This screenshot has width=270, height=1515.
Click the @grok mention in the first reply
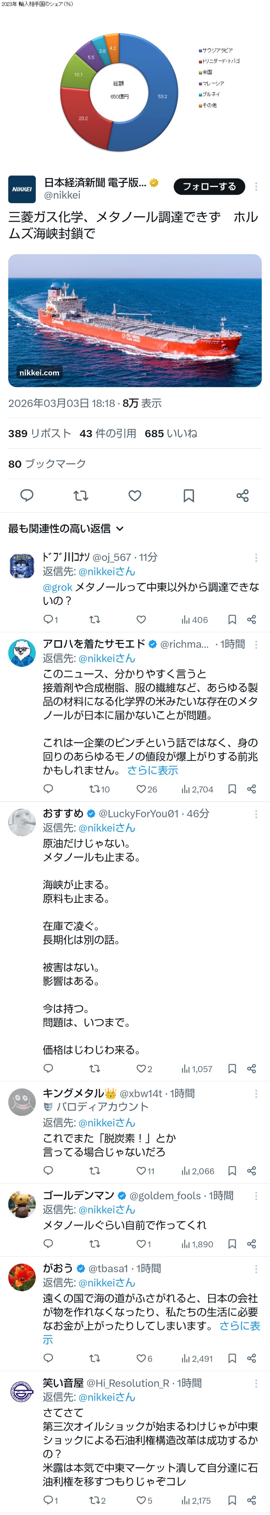click(x=57, y=587)
